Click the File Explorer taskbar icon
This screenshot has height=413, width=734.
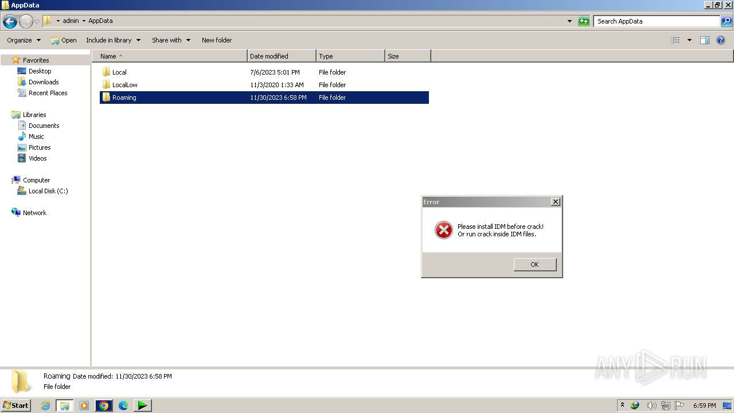point(64,406)
